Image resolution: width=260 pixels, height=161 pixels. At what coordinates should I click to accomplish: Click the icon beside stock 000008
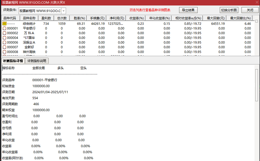[x=4, y=52]
